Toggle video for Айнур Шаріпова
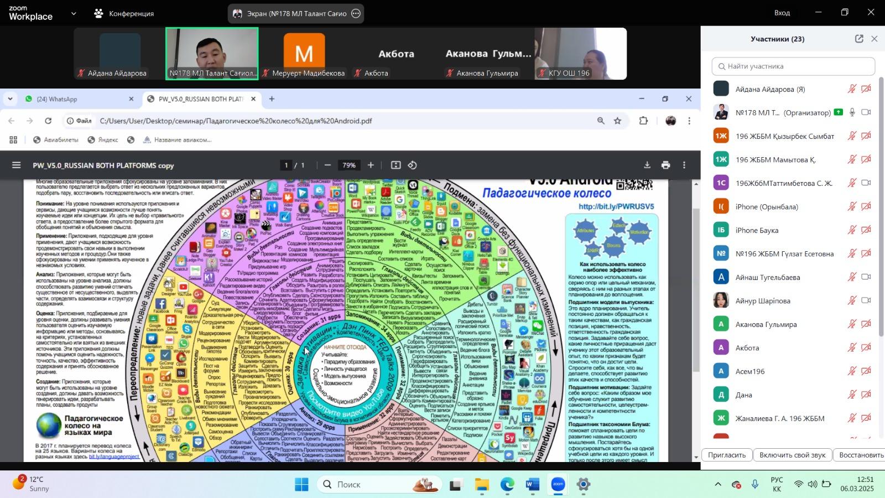The height and width of the screenshot is (498, 885). [866, 300]
